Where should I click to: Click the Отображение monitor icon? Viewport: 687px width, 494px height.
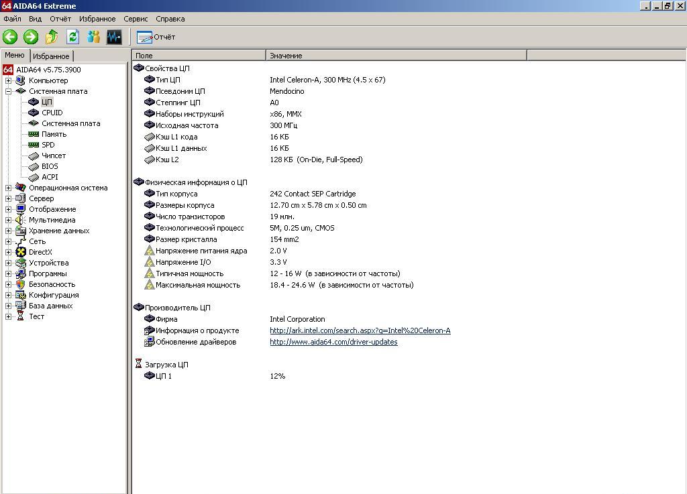coord(21,209)
